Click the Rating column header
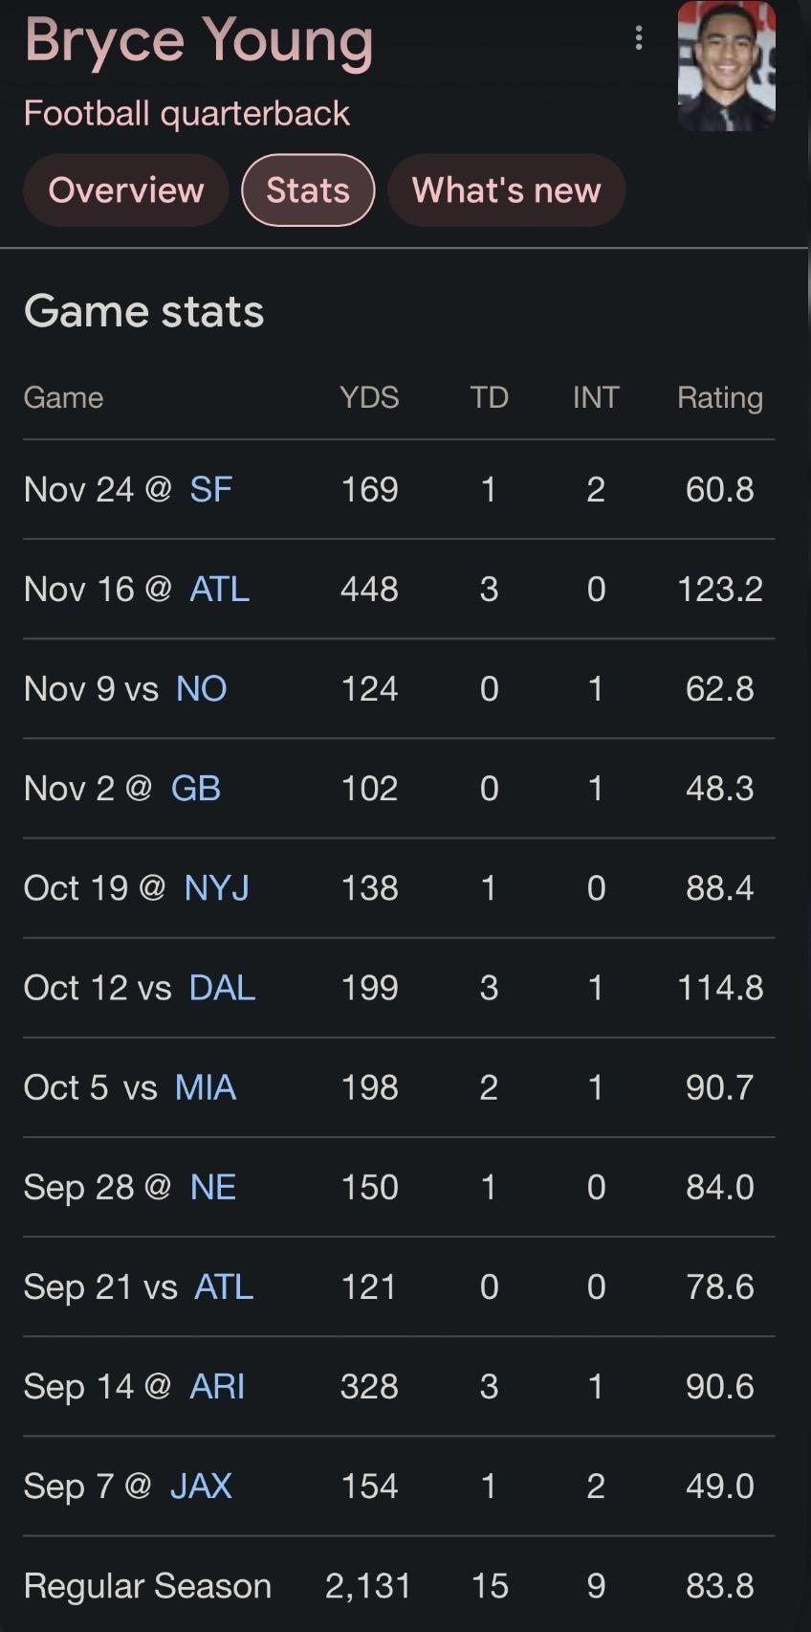Image resolution: width=811 pixels, height=1632 pixels. (x=719, y=397)
